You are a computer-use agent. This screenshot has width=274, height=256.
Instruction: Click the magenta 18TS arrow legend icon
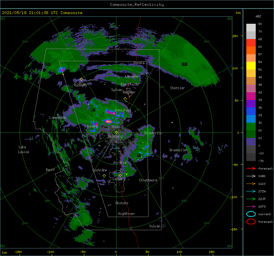(251, 206)
